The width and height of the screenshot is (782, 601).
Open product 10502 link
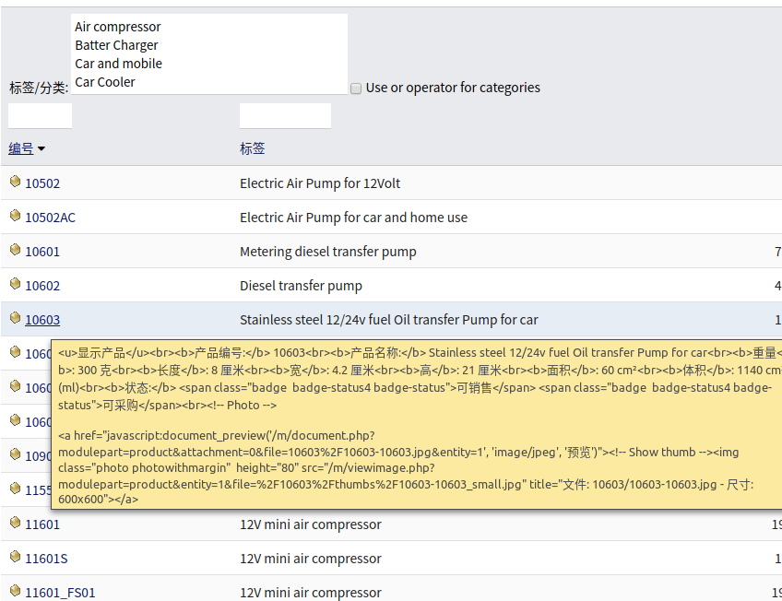click(42, 183)
